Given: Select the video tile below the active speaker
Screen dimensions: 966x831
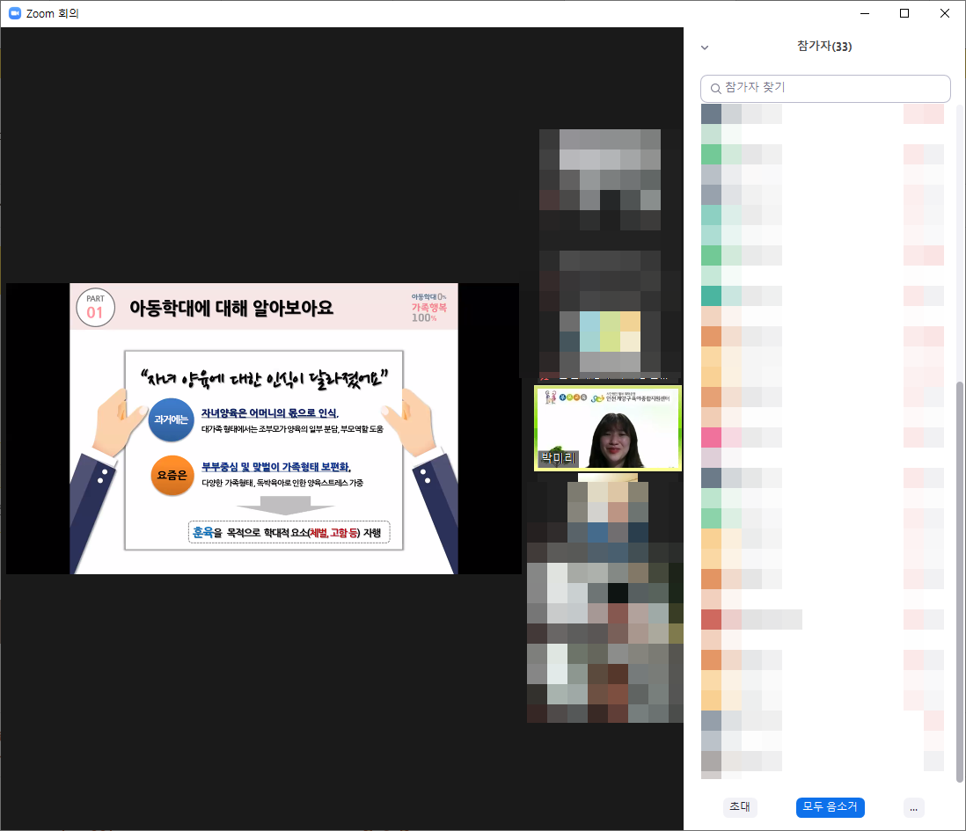Looking at the screenshot, I should tap(605, 598).
